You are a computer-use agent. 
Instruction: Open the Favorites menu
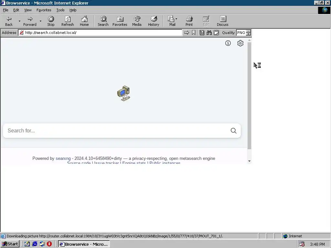coord(44,10)
